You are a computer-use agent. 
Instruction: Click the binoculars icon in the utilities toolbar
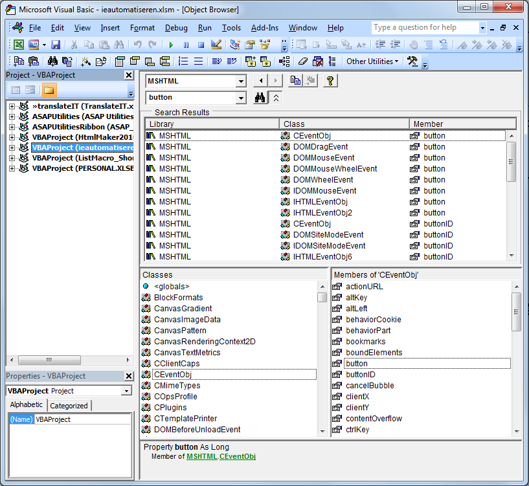pyautogui.click(x=52, y=61)
